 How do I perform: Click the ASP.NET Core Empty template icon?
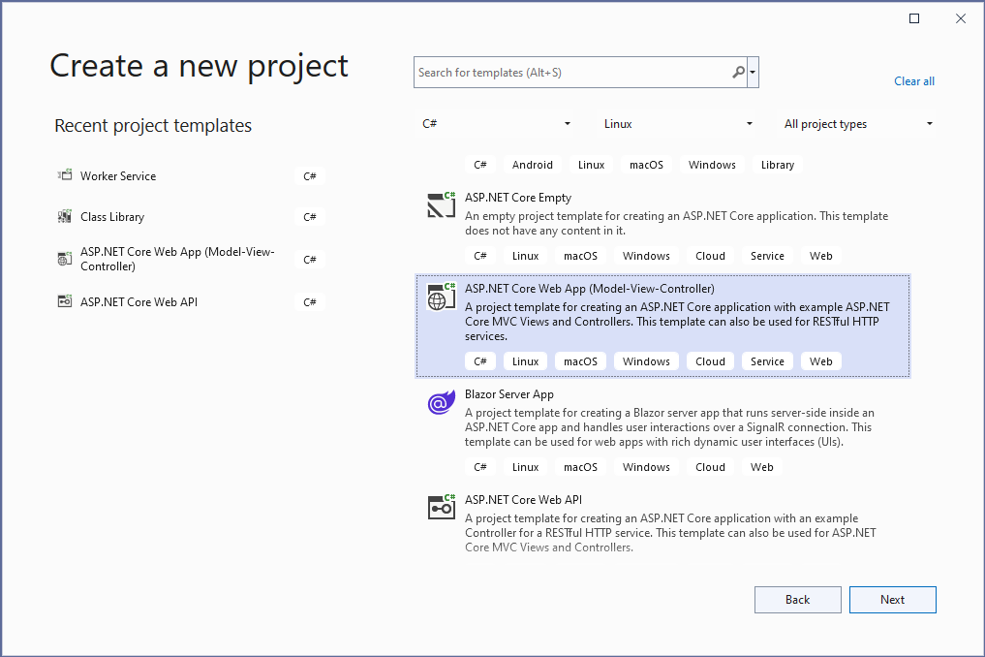coord(442,204)
